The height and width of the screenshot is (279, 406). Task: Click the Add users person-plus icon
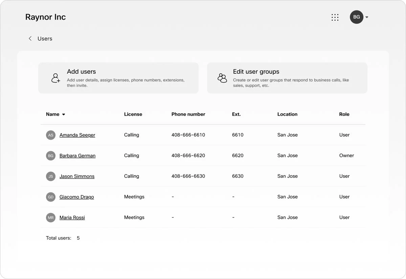pyautogui.click(x=55, y=78)
